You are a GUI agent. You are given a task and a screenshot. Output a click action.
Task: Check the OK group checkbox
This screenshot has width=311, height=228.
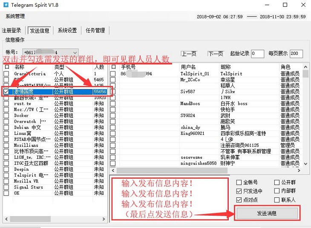6,193
